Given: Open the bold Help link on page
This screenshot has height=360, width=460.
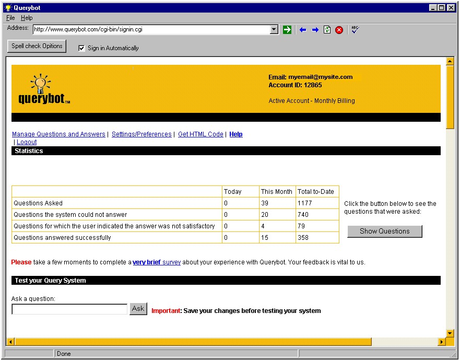Looking at the screenshot, I should point(236,134).
